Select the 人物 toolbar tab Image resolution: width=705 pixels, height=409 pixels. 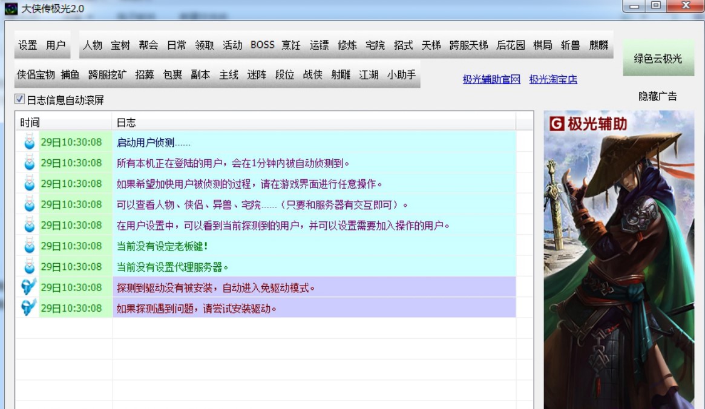[93, 45]
